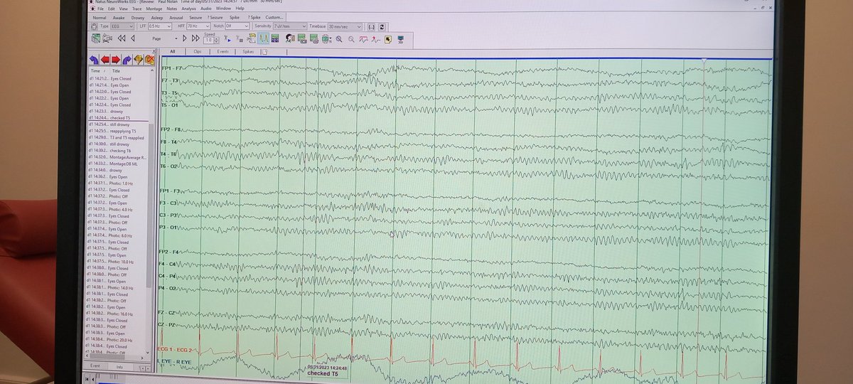Sort annotation list by Time column
Viewport: 853px width, 384px height.
point(97,71)
